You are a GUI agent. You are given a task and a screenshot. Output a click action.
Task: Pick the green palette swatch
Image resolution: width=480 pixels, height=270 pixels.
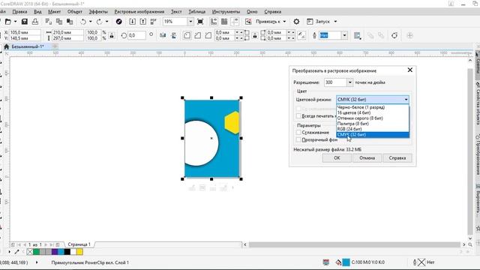point(36,252)
